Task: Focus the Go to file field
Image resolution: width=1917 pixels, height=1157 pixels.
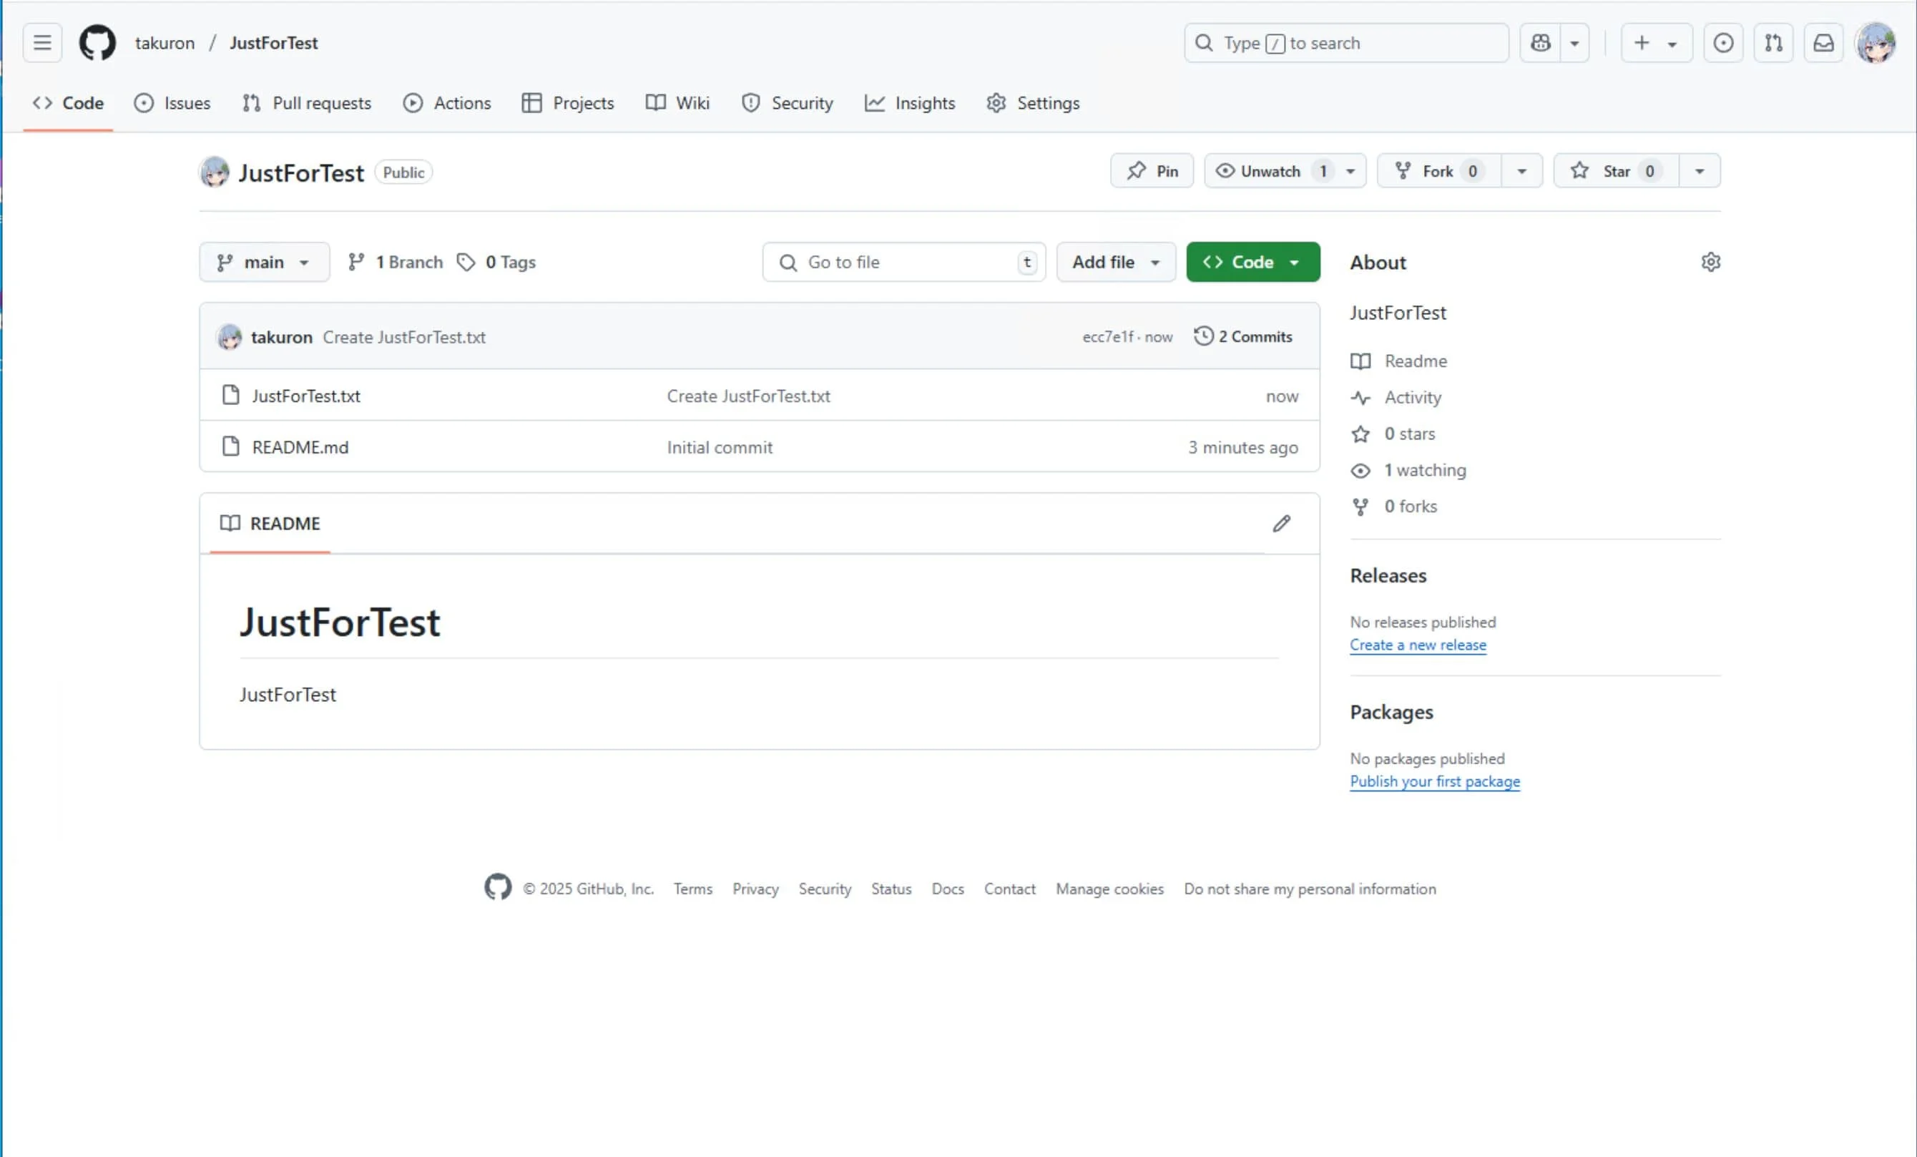Action: pos(904,262)
